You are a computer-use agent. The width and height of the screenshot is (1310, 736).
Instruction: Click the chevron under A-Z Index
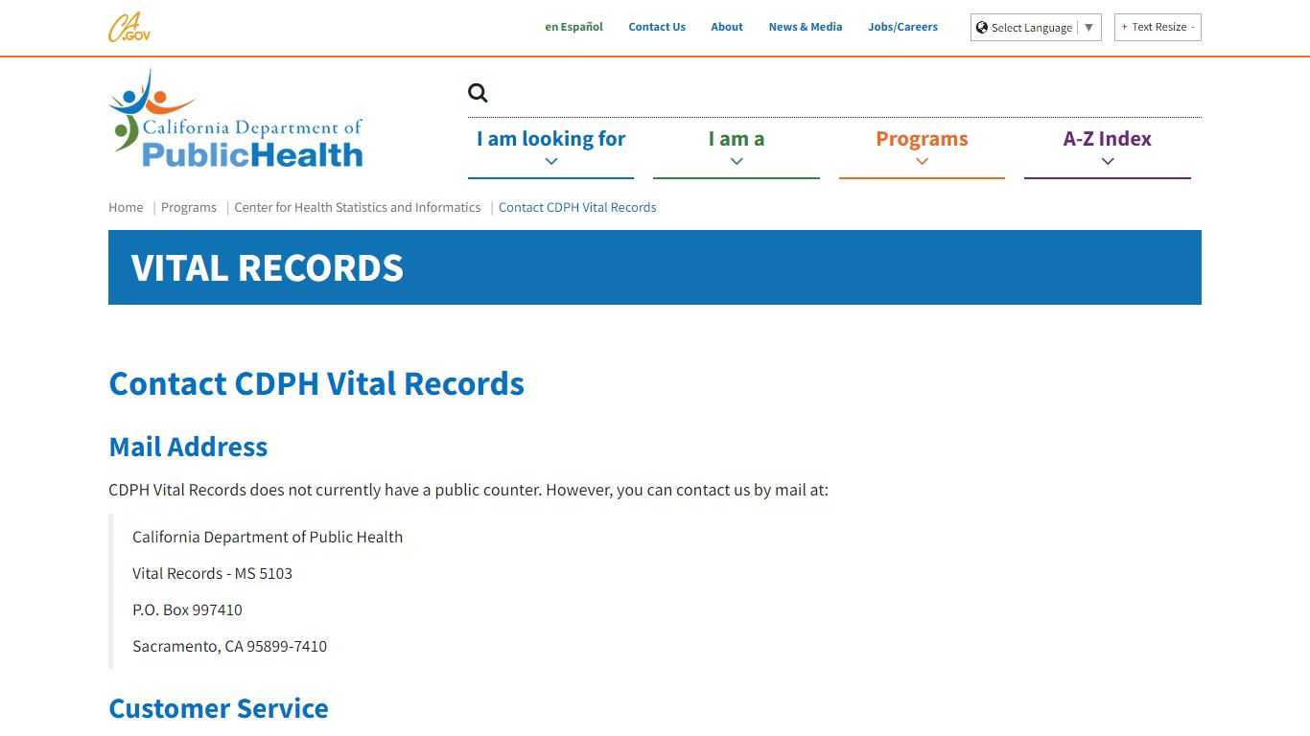point(1107,159)
